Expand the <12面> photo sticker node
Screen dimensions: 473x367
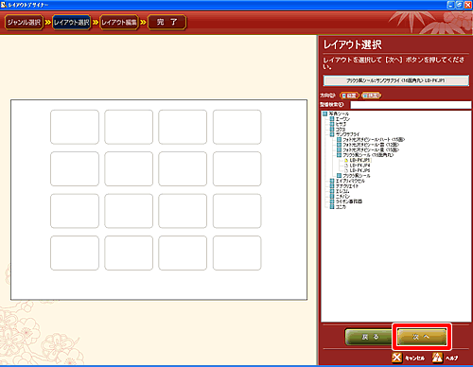[x=339, y=145]
